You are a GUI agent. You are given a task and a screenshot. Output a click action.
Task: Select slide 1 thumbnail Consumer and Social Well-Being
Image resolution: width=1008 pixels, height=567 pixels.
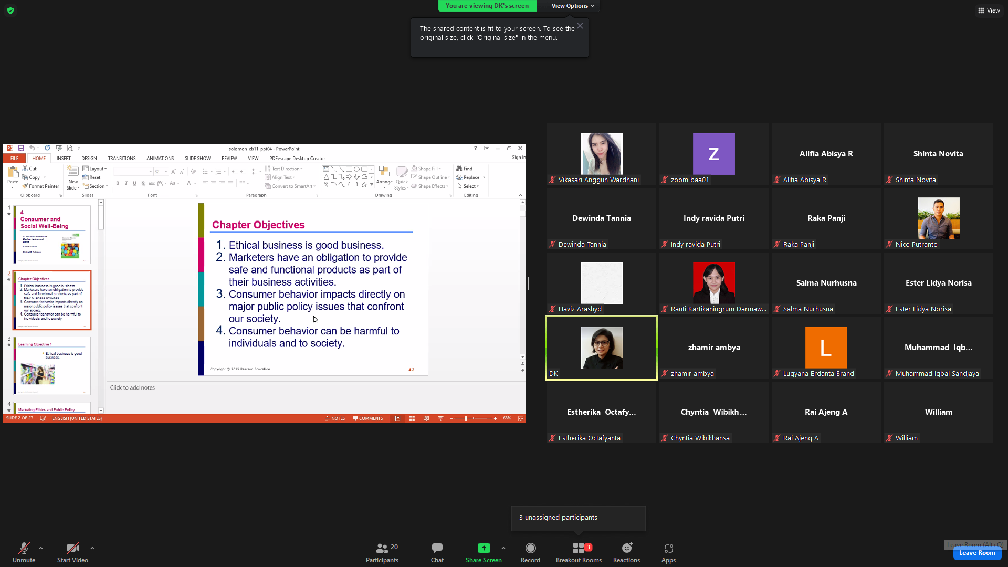pyautogui.click(x=52, y=235)
